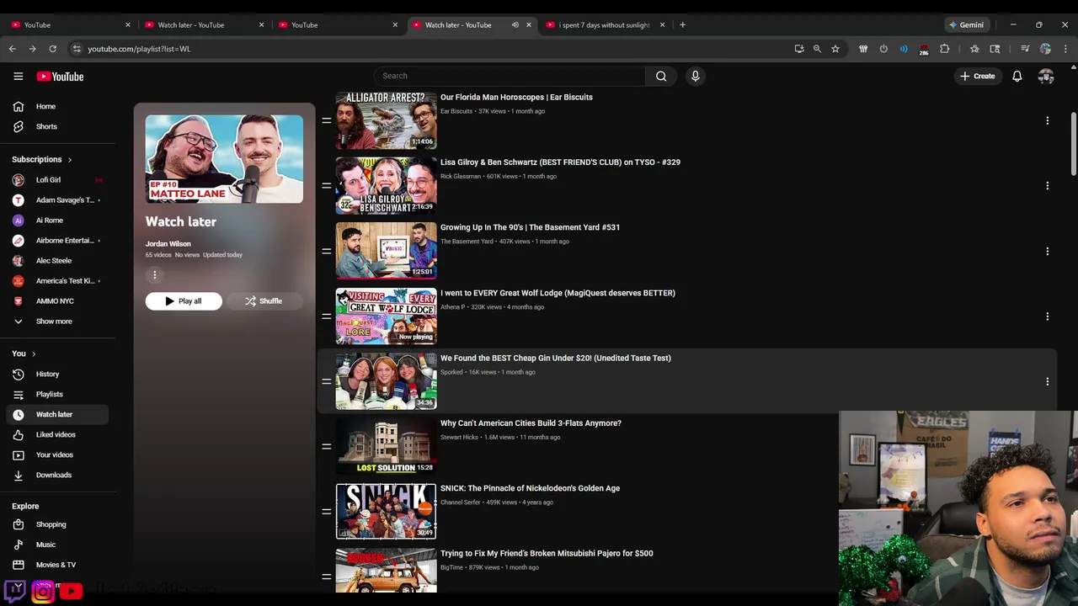The image size is (1078, 606).
Task: Start voice search with the microphone
Action: pyautogui.click(x=695, y=76)
